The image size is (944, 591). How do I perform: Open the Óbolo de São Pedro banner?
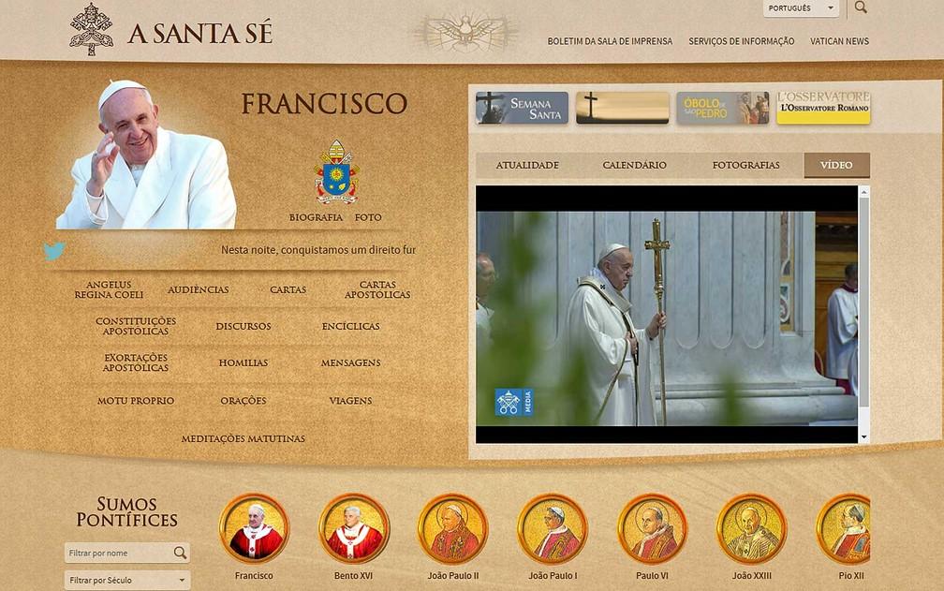[x=722, y=108]
